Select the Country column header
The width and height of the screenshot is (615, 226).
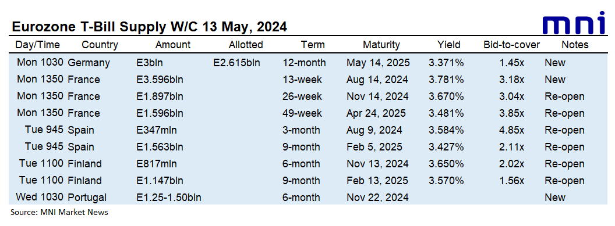[100, 45]
